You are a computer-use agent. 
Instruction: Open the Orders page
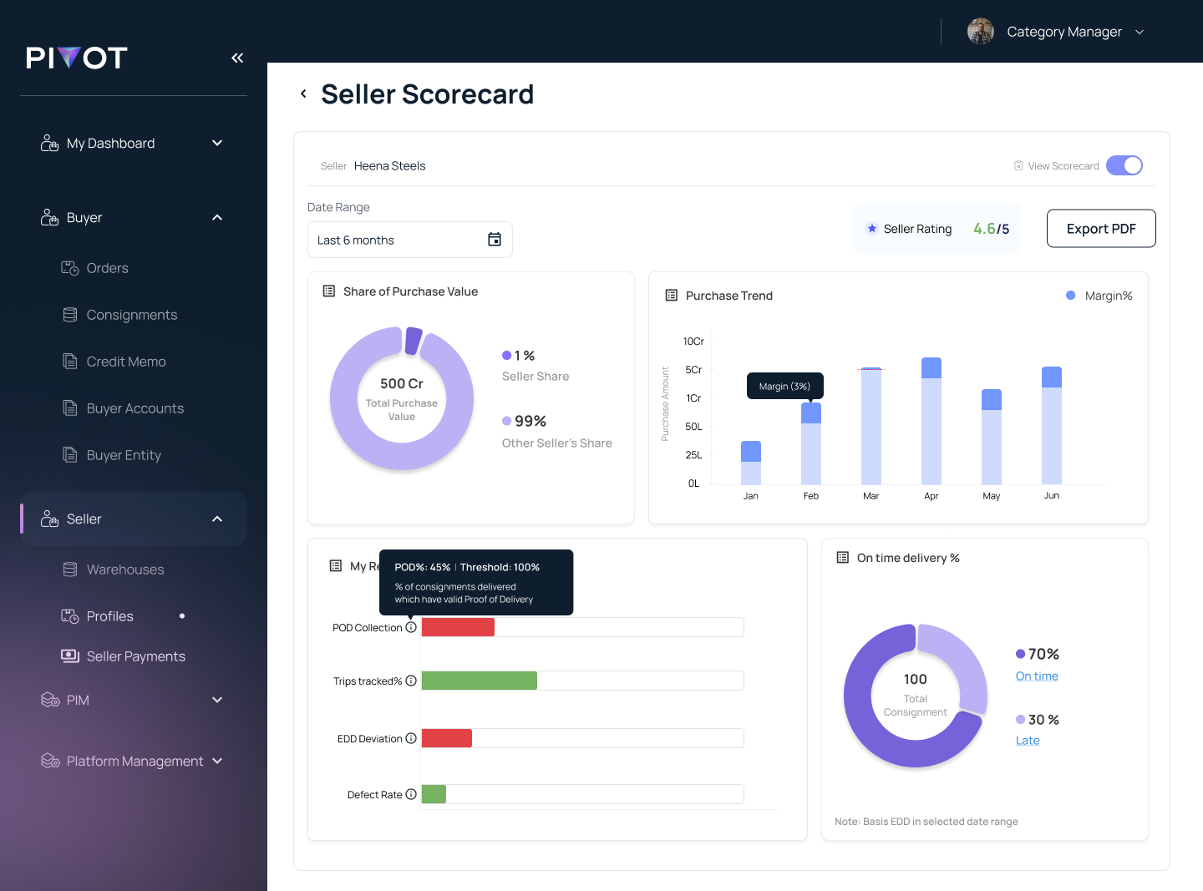pos(107,268)
